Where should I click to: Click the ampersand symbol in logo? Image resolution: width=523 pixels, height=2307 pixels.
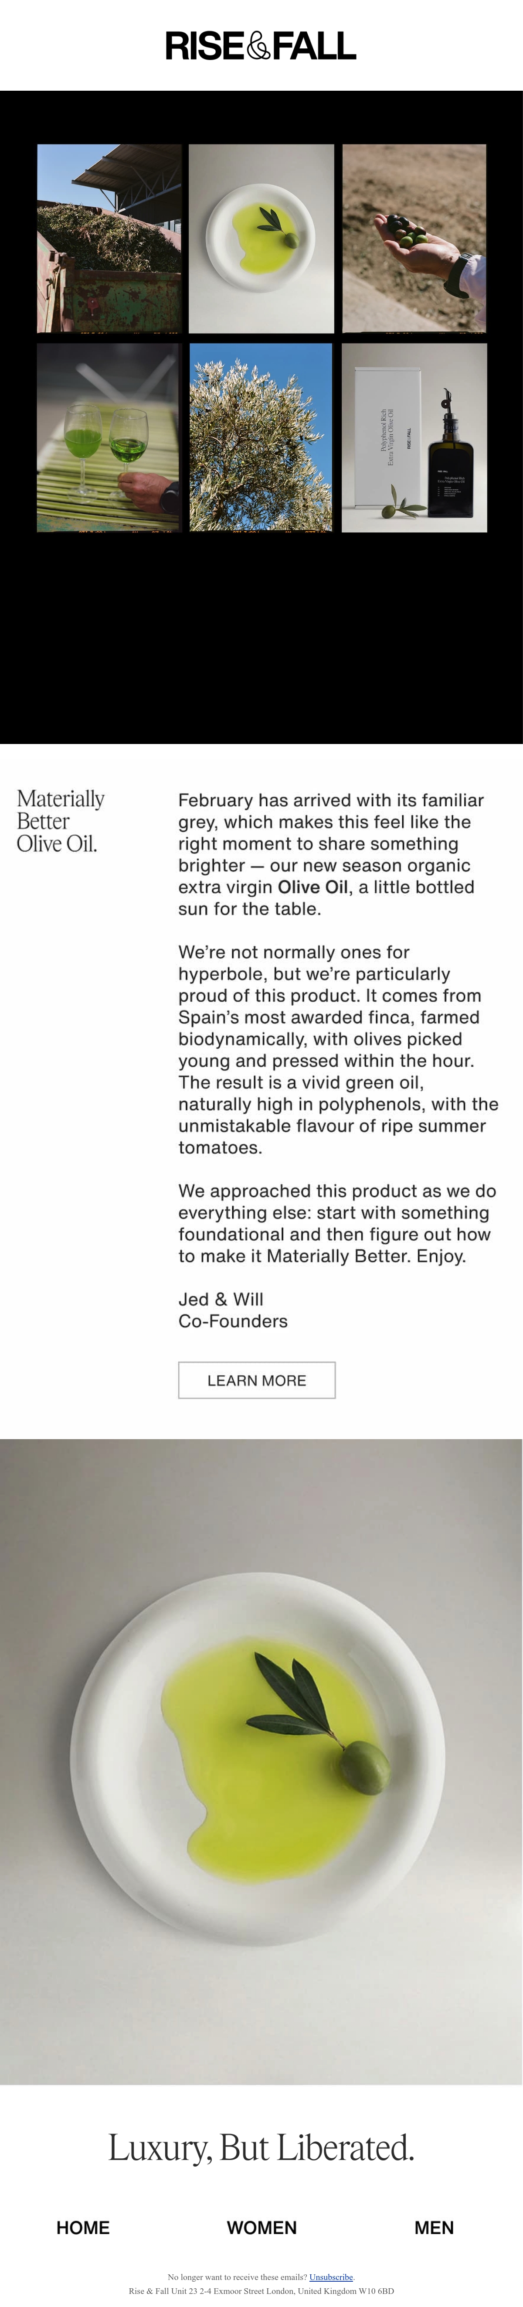point(259,46)
